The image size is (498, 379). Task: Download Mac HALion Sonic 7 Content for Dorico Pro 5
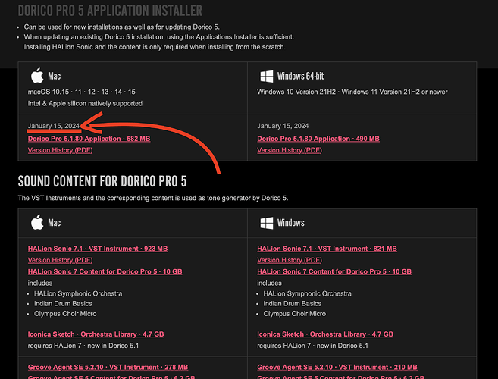(x=105, y=271)
